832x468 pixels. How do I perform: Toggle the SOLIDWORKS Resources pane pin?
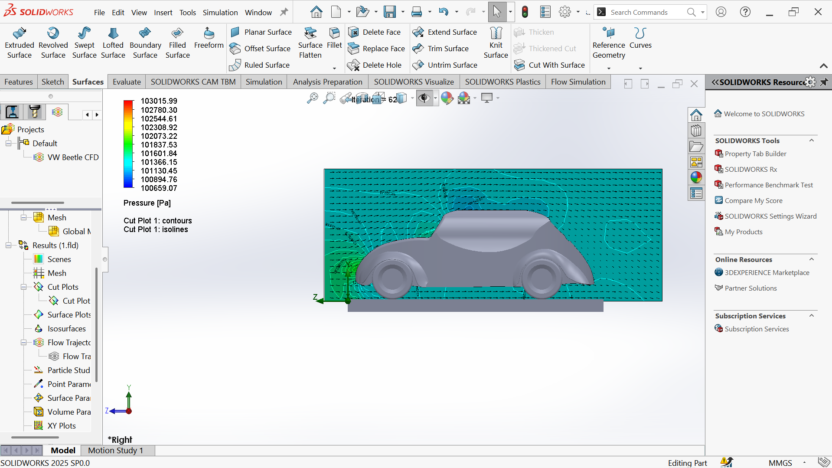click(824, 82)
